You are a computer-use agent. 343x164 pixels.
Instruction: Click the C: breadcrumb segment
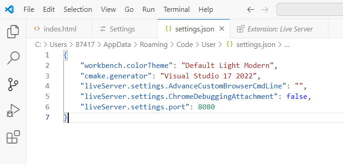point(38,45)
